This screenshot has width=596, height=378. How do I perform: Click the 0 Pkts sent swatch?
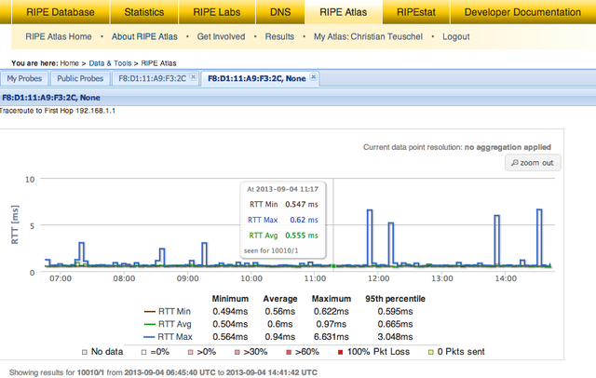(x=430, y=352)
